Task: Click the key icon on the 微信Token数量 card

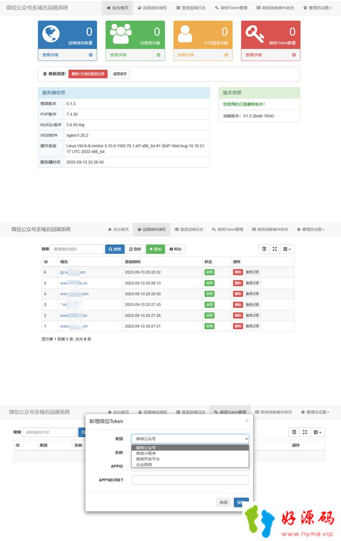Action: coord(255,35)
